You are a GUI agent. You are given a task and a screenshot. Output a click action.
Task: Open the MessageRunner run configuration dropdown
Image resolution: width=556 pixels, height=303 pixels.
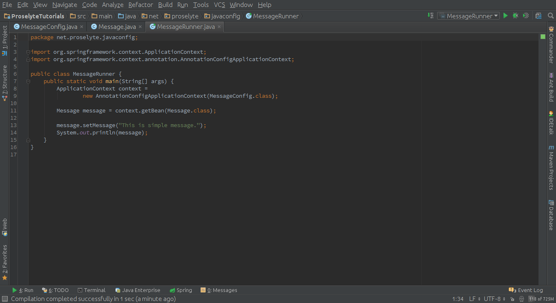468,15
